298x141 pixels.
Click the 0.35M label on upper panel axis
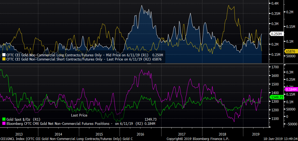point(276,14)
